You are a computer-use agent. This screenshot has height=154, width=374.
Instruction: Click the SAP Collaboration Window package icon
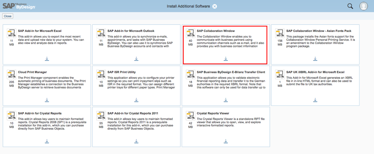tap(190, 33)
